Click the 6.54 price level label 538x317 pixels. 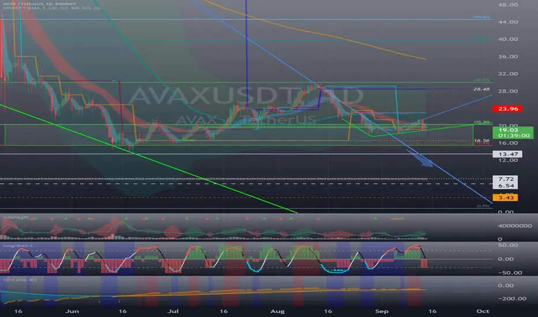506,186
